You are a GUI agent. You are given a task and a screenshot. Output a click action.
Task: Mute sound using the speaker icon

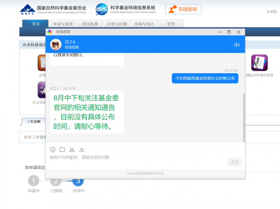237,45
